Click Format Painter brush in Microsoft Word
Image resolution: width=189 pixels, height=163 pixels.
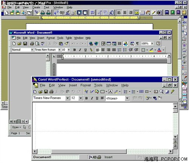point(67,44)
